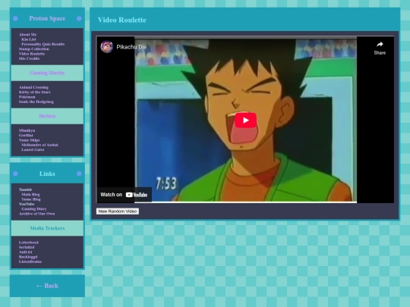Open the Letterboxd tracker link
The height and width of the screenshot is (307, 410).
coord(29,243)
